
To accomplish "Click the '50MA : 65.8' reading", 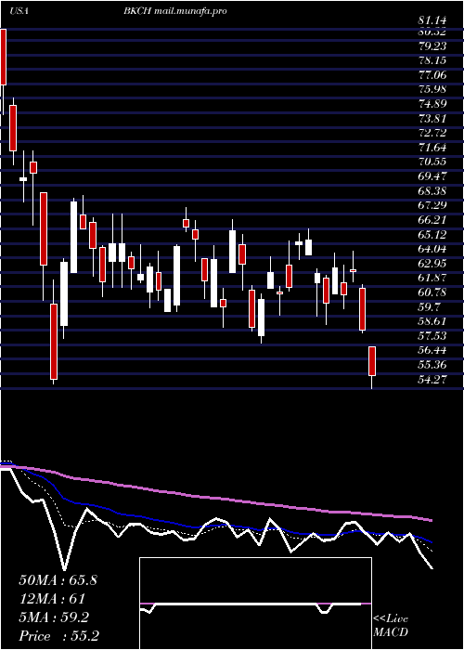I will (58, 580).
